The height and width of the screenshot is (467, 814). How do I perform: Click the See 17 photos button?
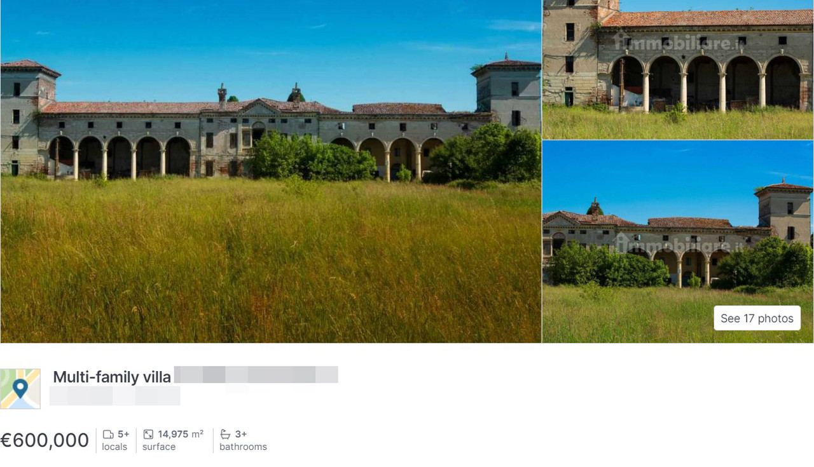pyautogui.click(x=757, y=318)
